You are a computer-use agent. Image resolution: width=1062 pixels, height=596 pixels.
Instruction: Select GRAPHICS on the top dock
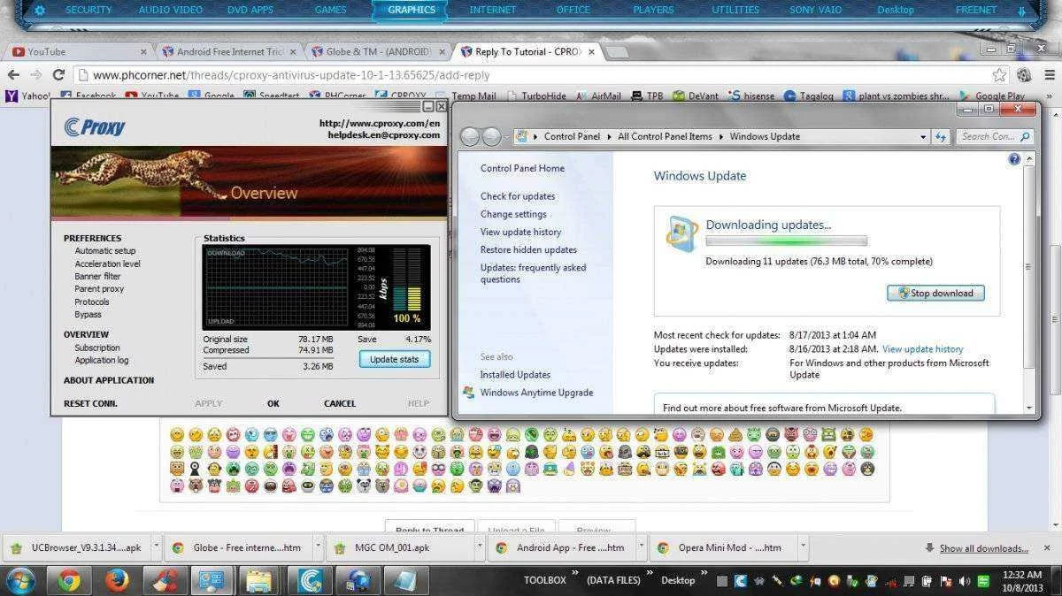coord(412,10)
